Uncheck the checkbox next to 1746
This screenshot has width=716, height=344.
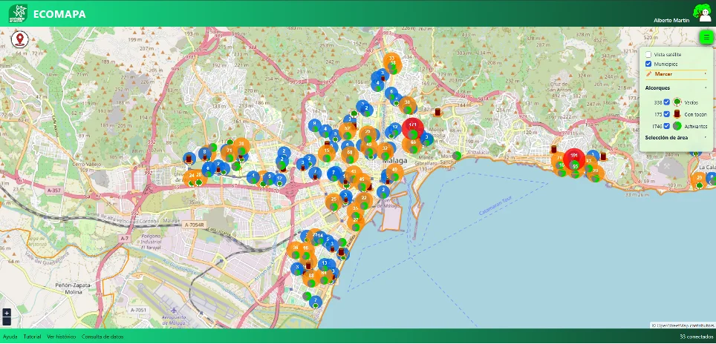[667, 126]
